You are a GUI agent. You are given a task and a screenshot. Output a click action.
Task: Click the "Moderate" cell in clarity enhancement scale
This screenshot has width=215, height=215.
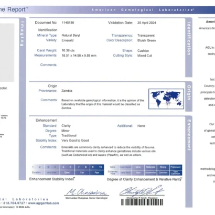(150, 167)
